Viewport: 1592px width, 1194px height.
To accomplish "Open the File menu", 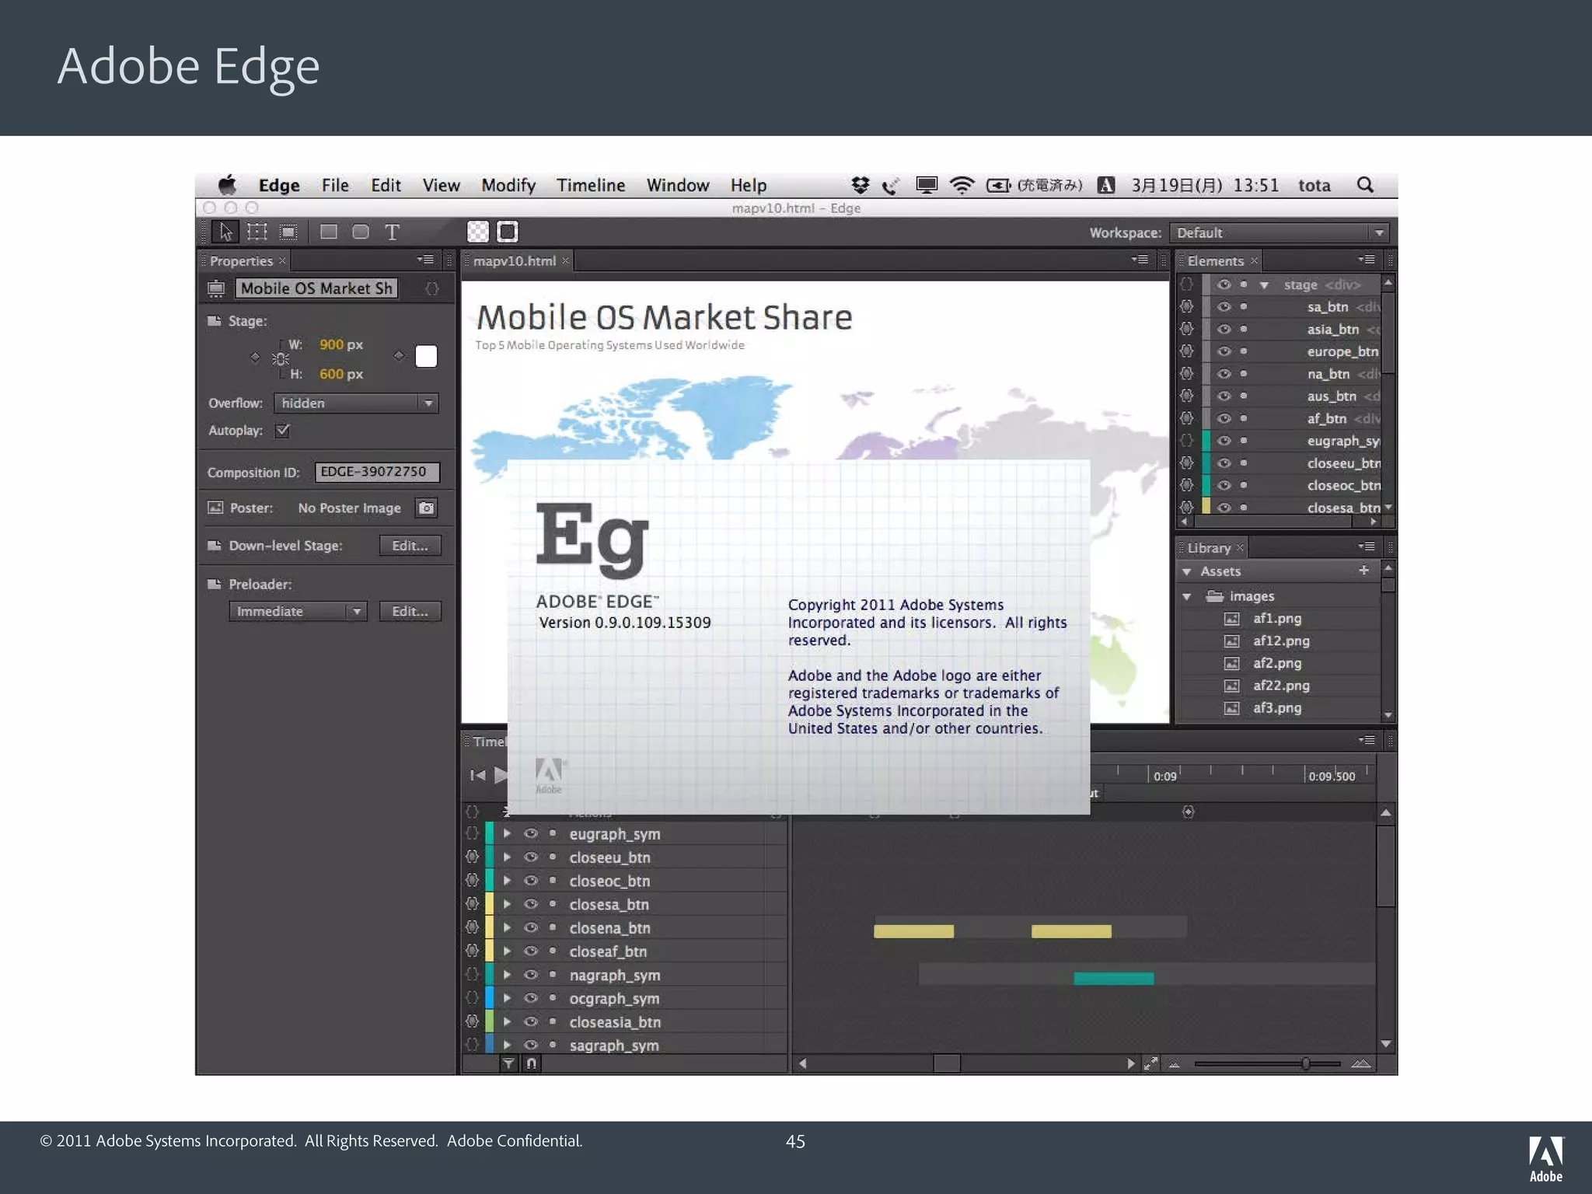I will tap(335, 185).
